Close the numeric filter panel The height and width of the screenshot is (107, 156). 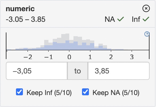(x=146, y=9)
